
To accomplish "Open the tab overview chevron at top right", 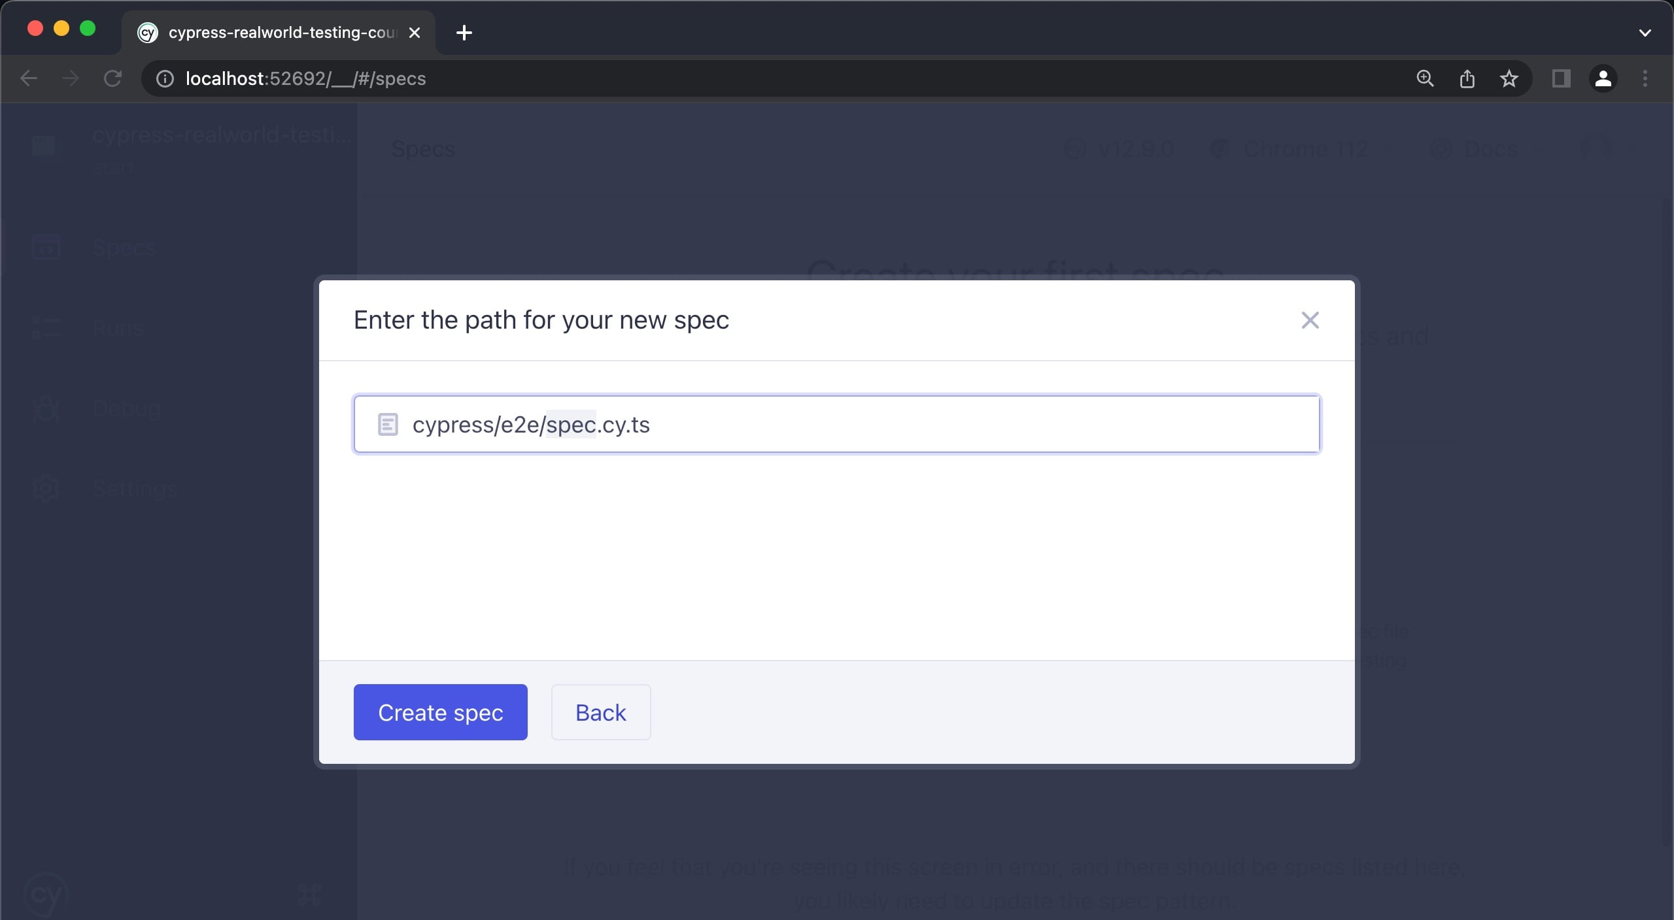I will (1646, 32).
